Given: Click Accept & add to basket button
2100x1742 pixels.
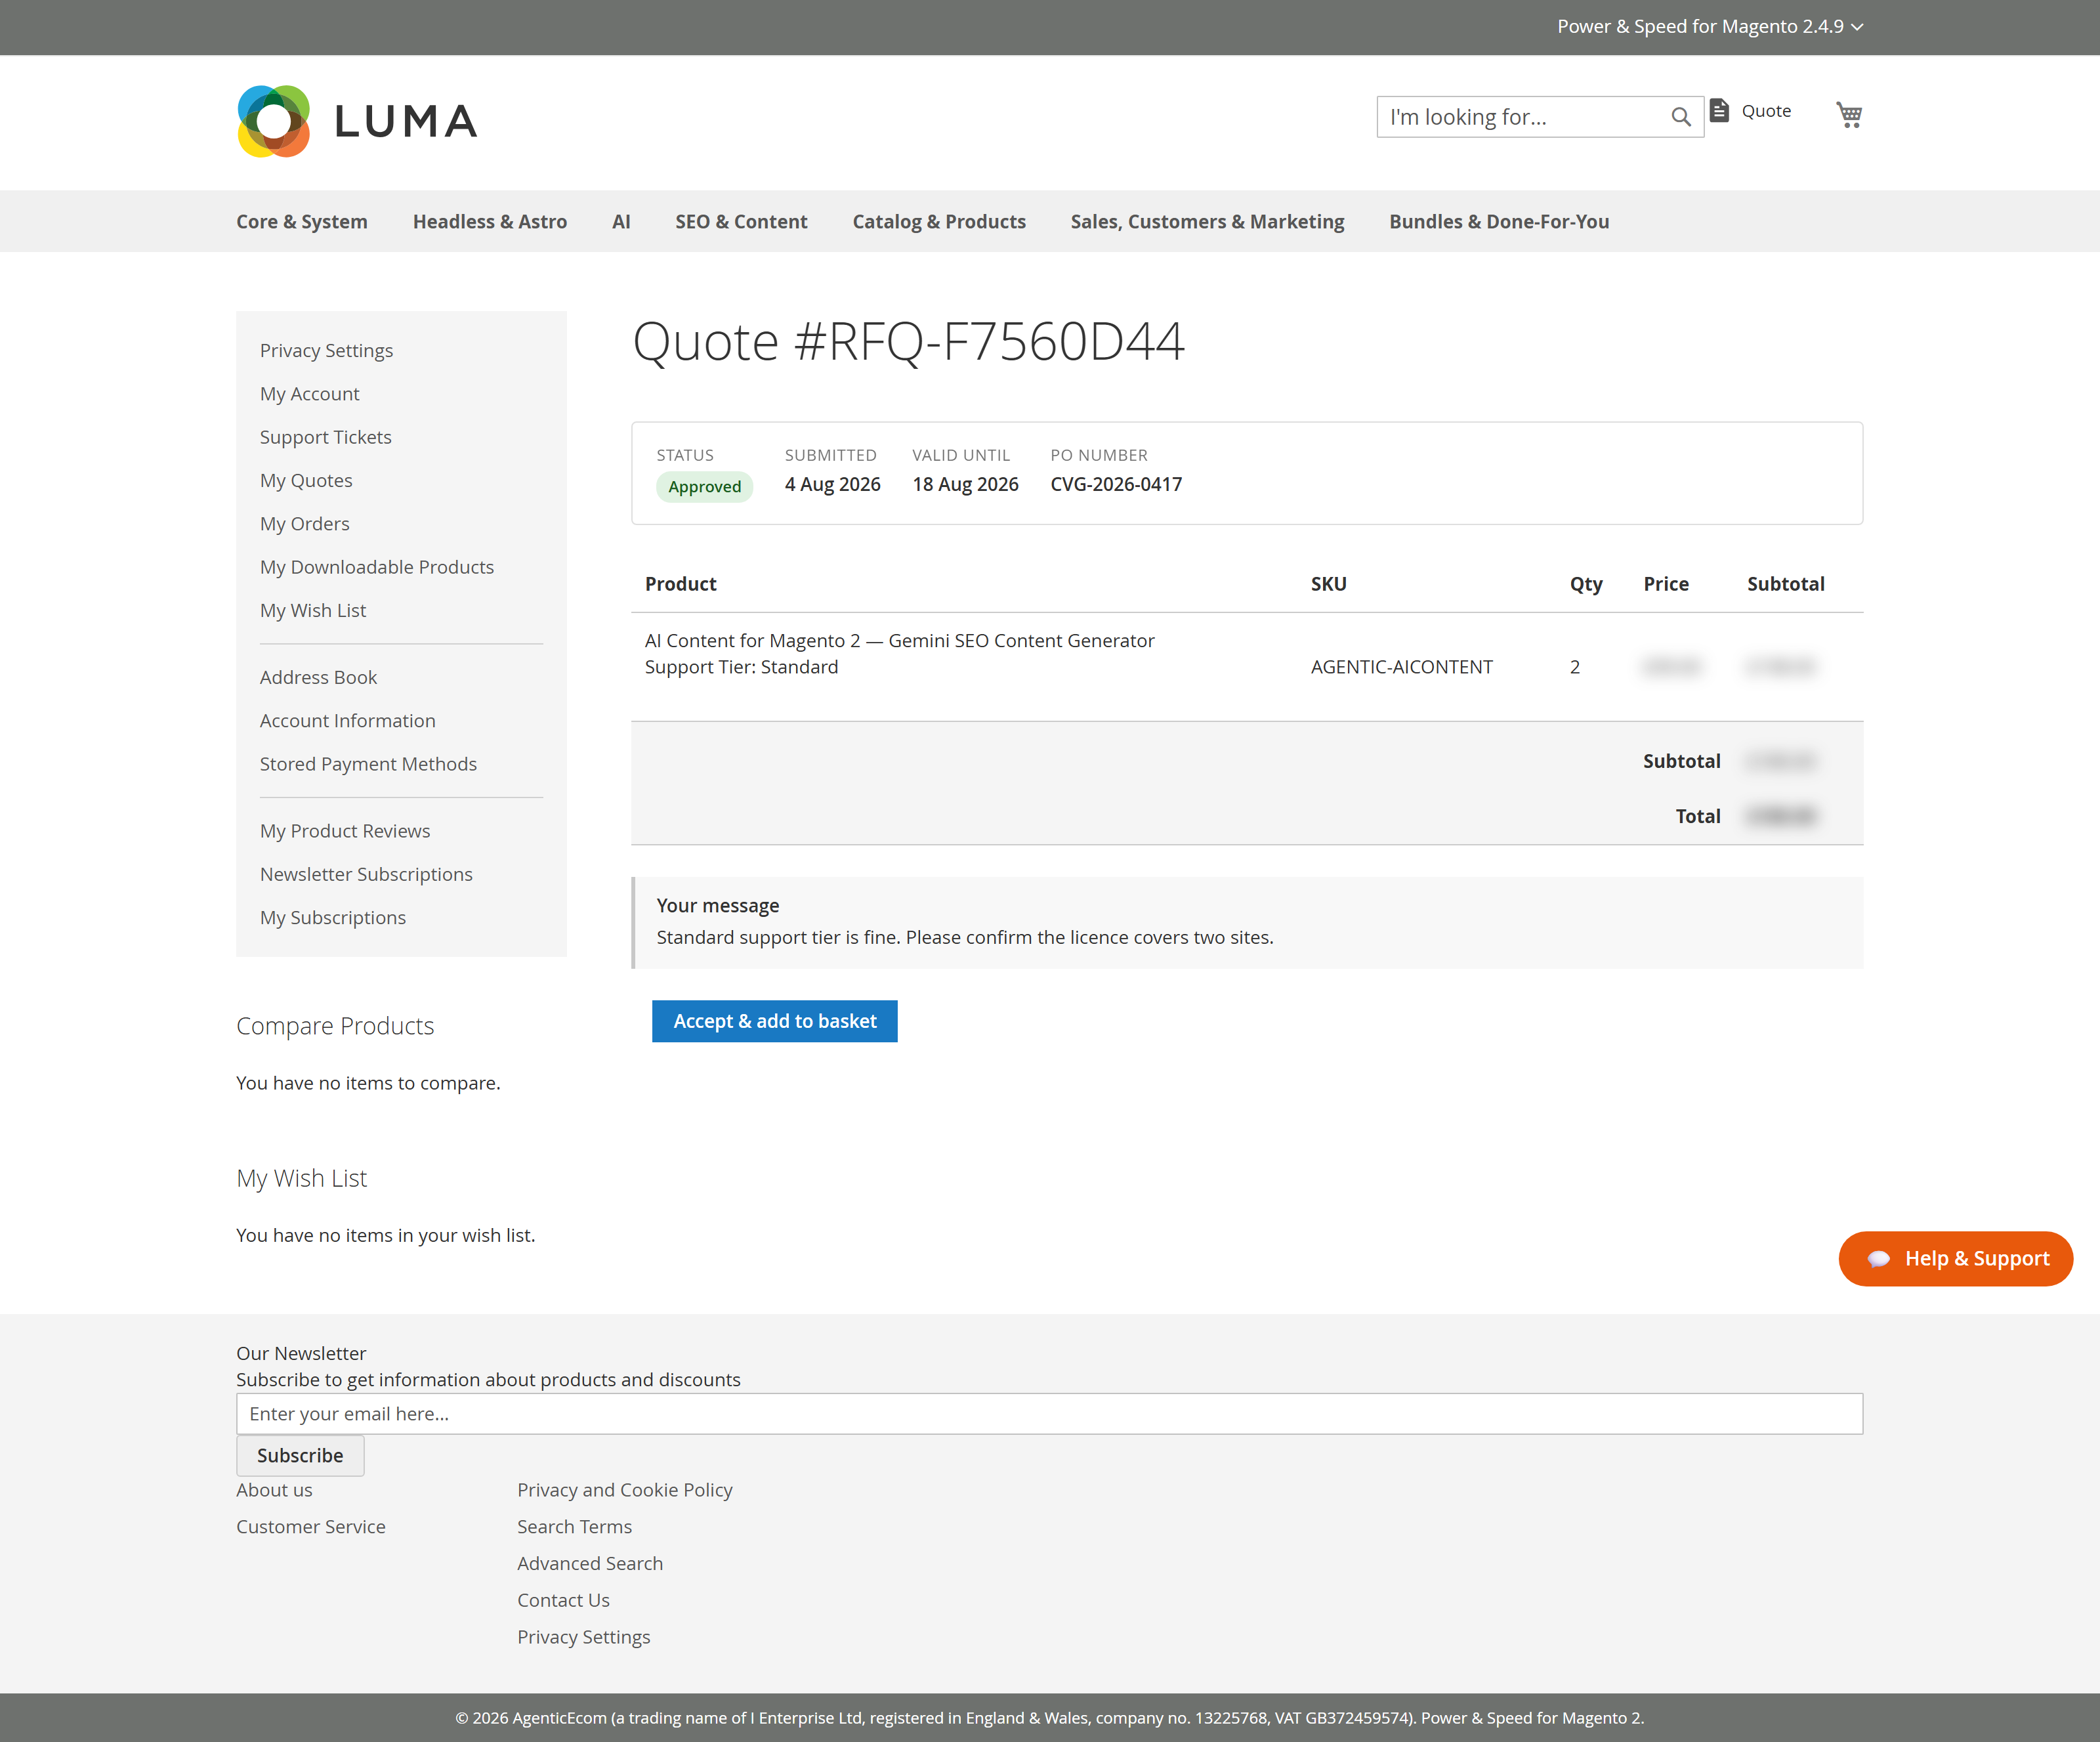Looking at the screenshot, I should (775, 1021).
